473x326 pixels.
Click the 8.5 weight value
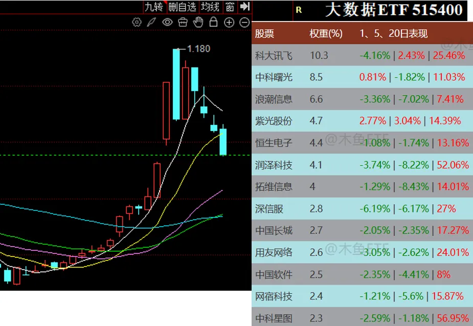[x=316, y=77]
